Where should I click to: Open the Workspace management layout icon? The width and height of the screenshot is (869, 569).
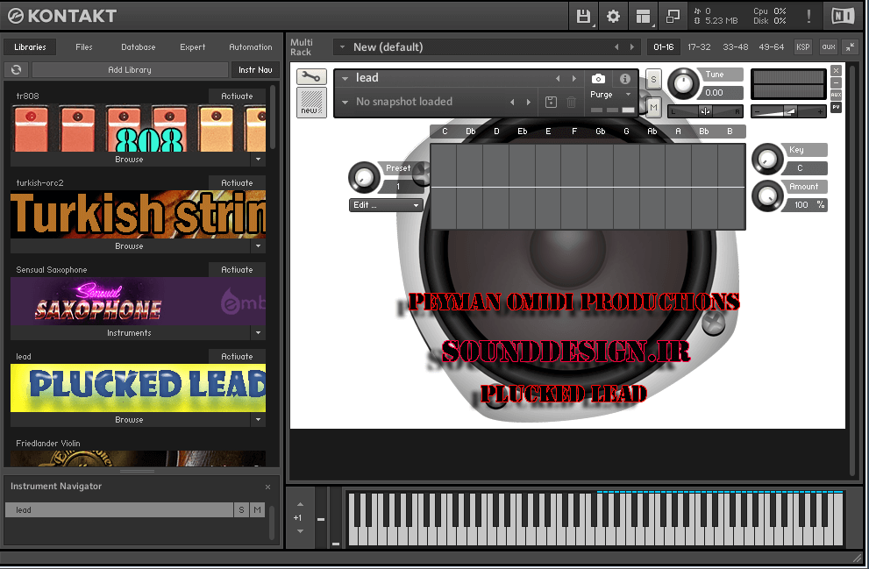click(643, 16)
